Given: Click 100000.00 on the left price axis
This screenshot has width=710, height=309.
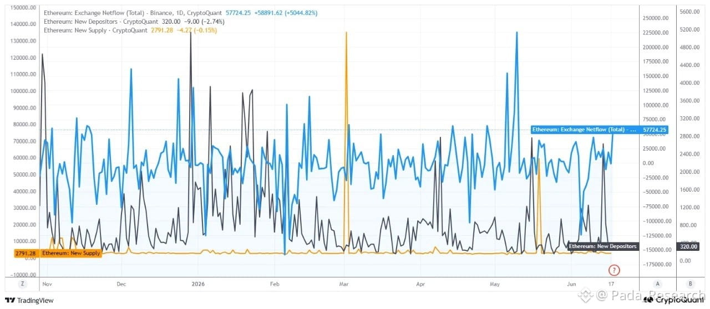Looking at the screenshot, I should click(23, 91).
